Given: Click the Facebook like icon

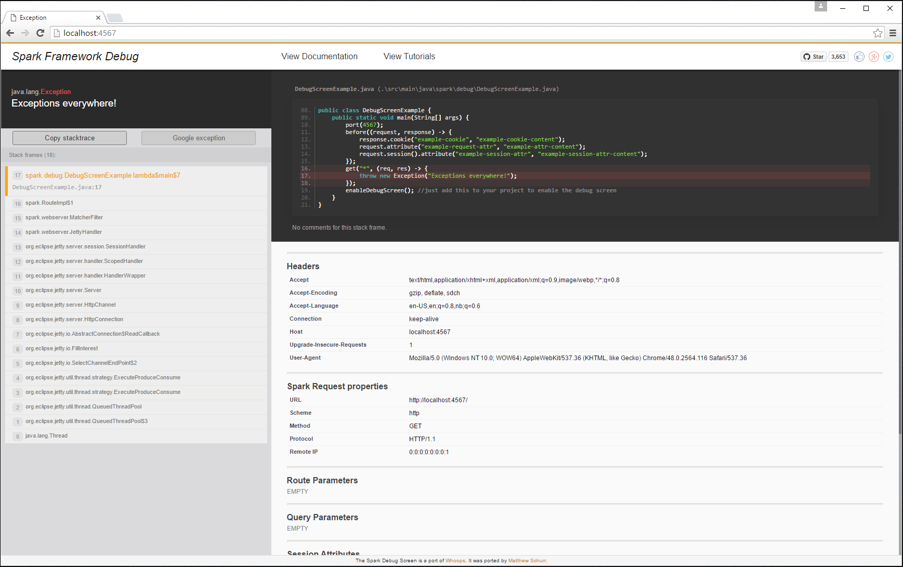Looking at the screenshot, I should (859, 57).
